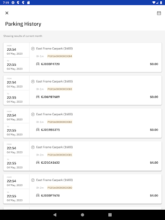Open ticket PG01600000003083
165x220 pixels.
pos(60,89)
